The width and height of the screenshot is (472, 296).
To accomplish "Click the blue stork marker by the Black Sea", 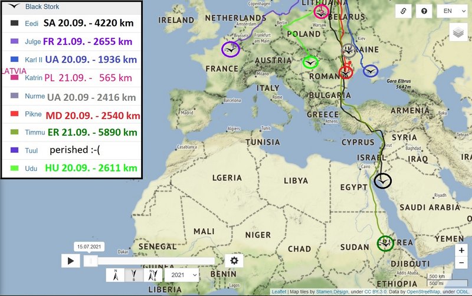I will 371,71.
